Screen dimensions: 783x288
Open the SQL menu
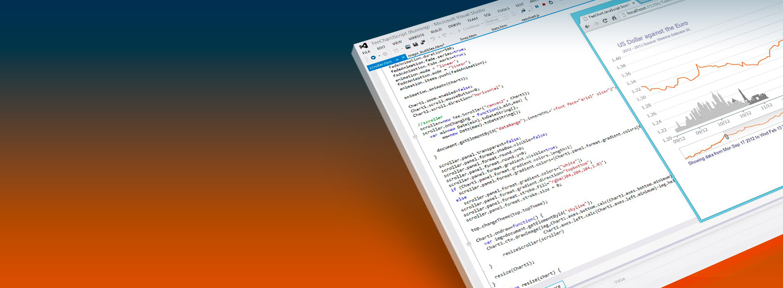click(x=487, y=15)
